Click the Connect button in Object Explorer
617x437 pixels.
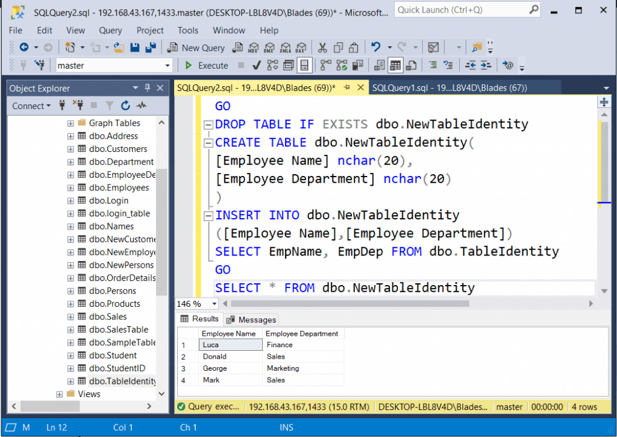click(27, 105)
